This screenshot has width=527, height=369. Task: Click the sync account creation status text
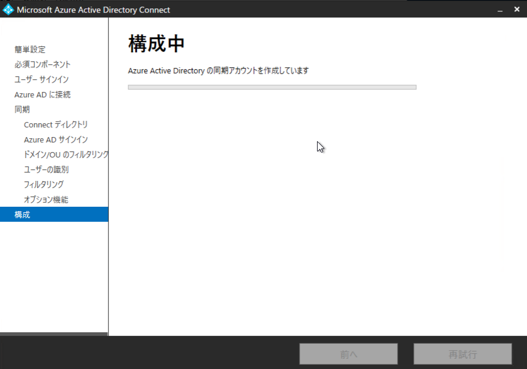tap(218, 70)
